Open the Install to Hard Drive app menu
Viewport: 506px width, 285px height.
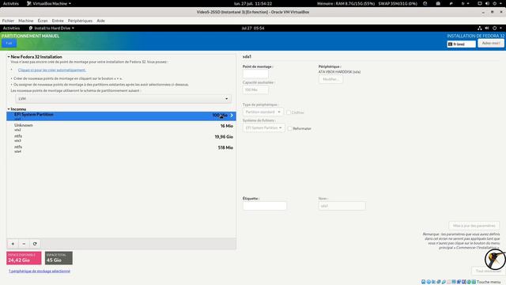[x=51, y=28]
